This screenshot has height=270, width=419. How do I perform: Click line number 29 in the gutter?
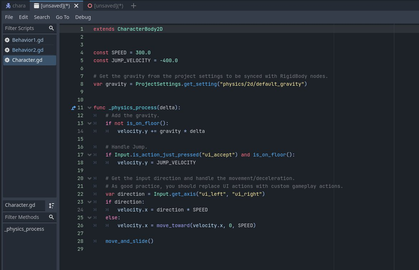[x=80, y=249]
